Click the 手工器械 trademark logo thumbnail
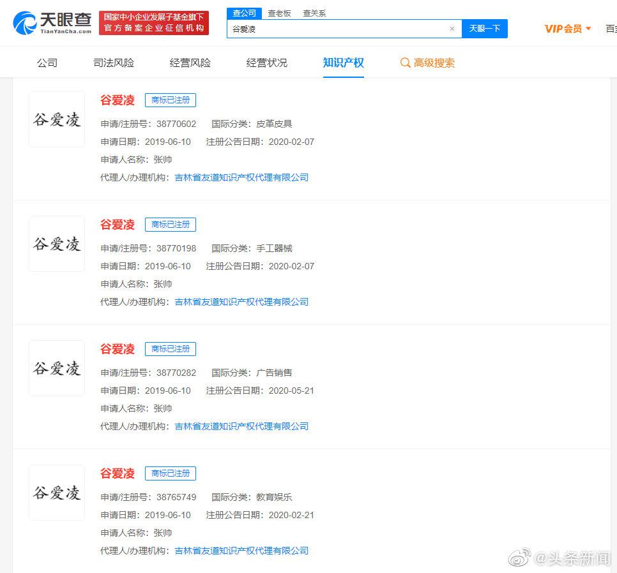 tap(57, 244)
